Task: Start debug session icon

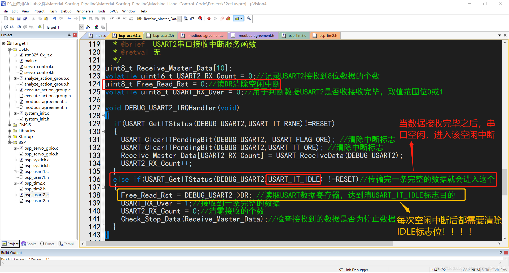Action: tap(200, 19)
